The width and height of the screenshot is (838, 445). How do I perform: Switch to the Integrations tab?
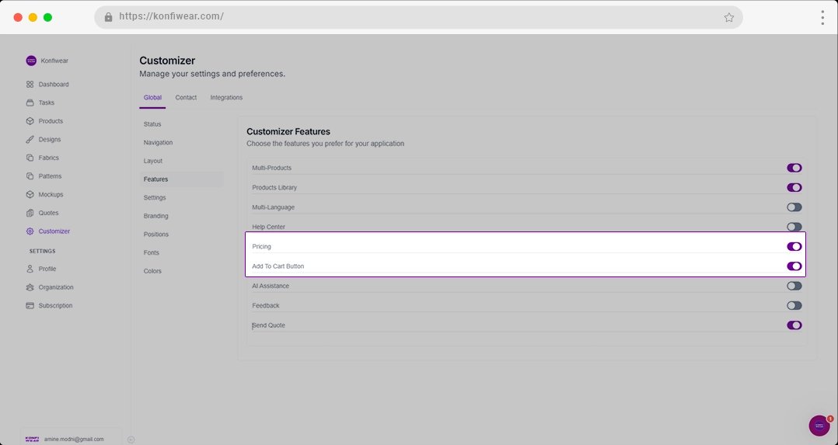(x=226, y=98)
